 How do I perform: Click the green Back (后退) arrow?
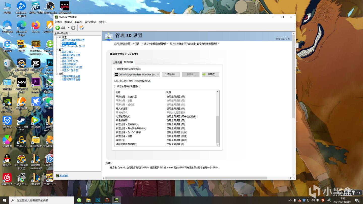(58, 28)
